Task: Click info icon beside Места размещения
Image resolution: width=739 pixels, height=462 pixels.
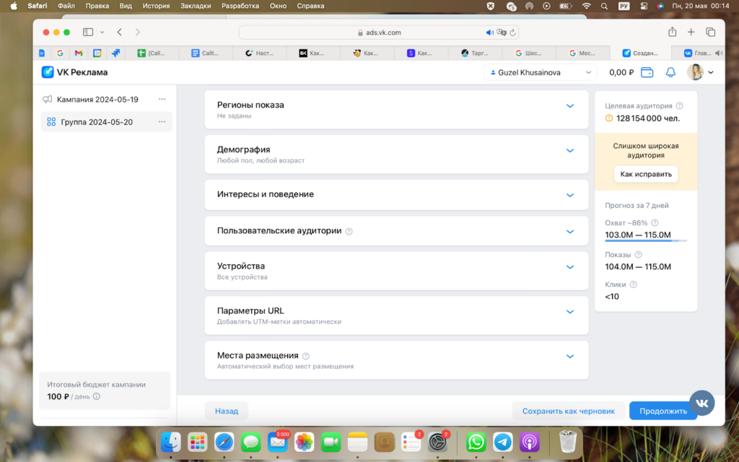Action: (x=306, y=356)
